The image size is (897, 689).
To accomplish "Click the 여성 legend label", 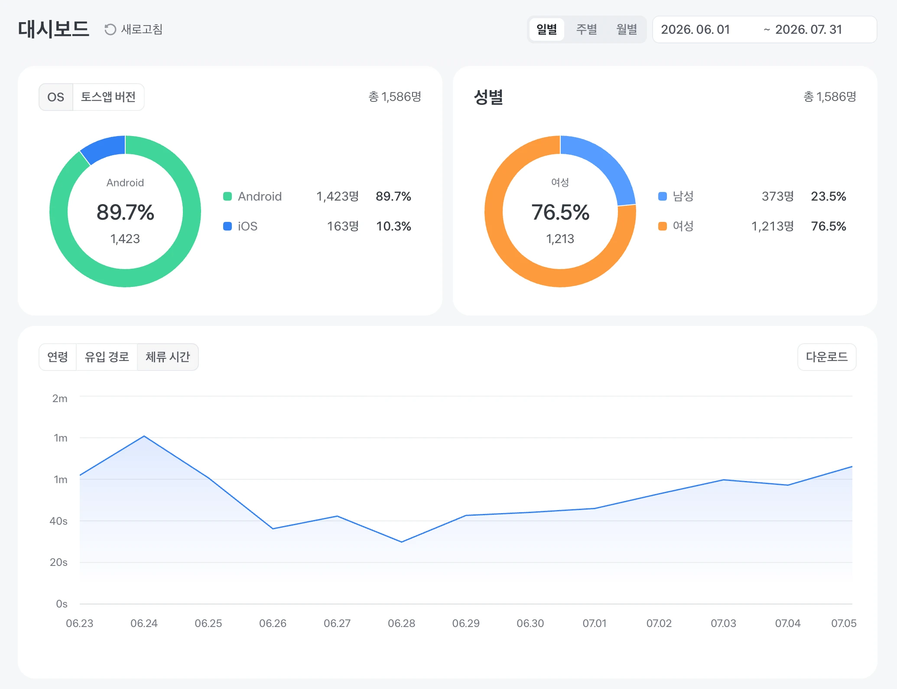I will coord(683,226).
